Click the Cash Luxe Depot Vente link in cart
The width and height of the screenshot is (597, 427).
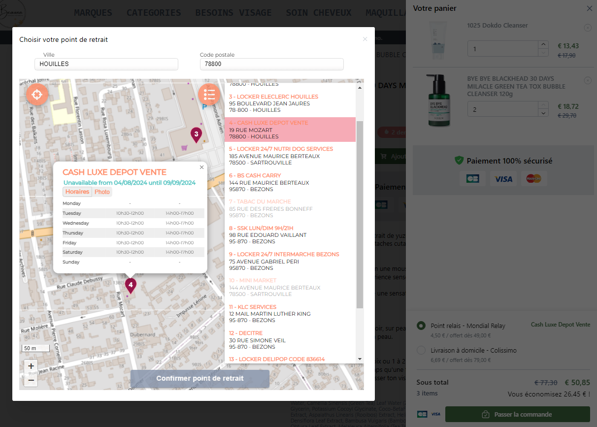coord(560,325)
